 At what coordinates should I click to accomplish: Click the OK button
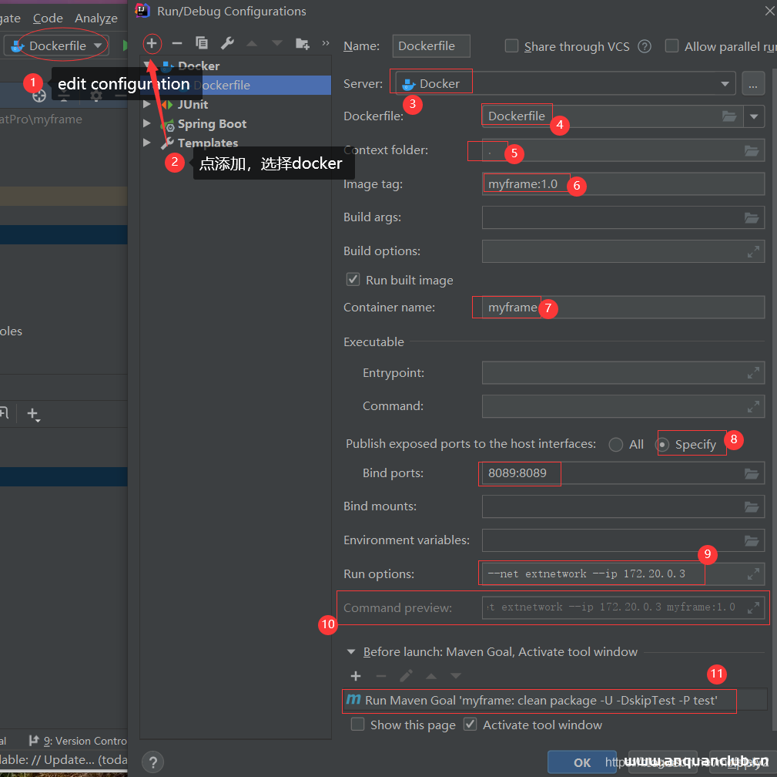[581, 762]
